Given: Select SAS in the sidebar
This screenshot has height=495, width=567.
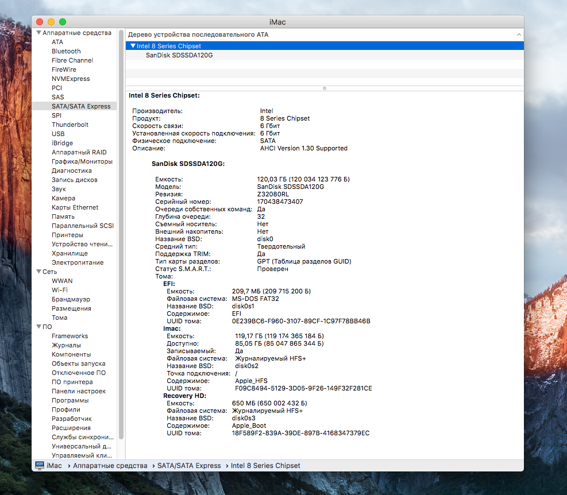Looking at the screenshot, I should coord(58,97).
